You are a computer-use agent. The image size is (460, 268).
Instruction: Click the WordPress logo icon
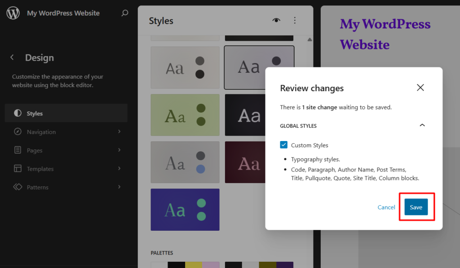(x=13, y=13)
